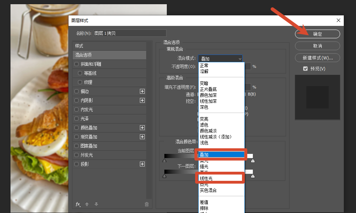Enable the 光泽 checkbox

[77, 119]
